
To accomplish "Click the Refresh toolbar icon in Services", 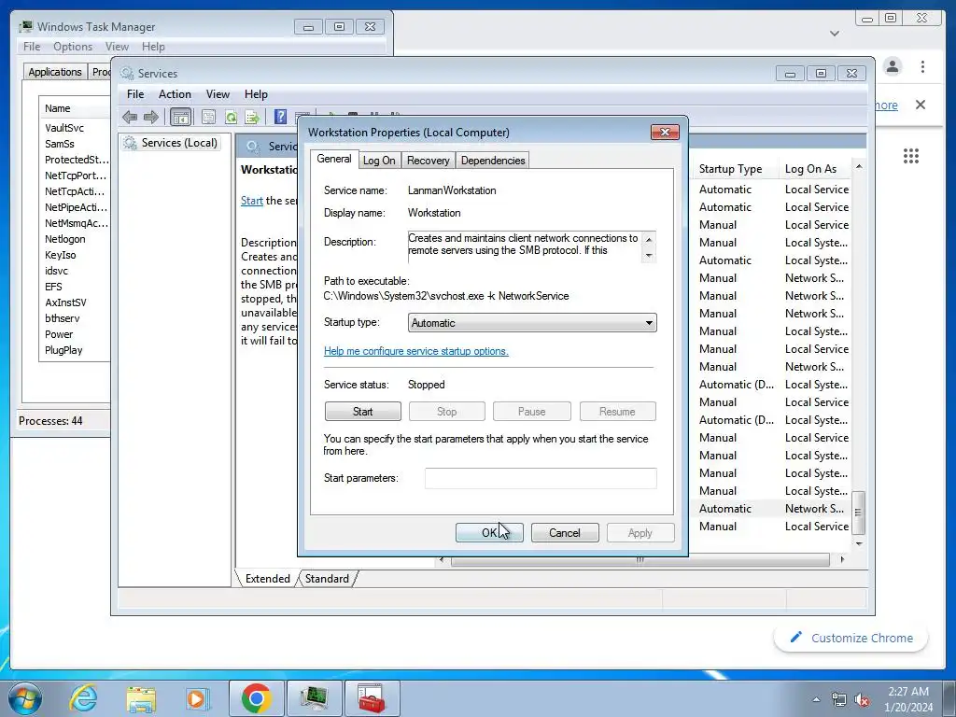I will pos(231,117).
